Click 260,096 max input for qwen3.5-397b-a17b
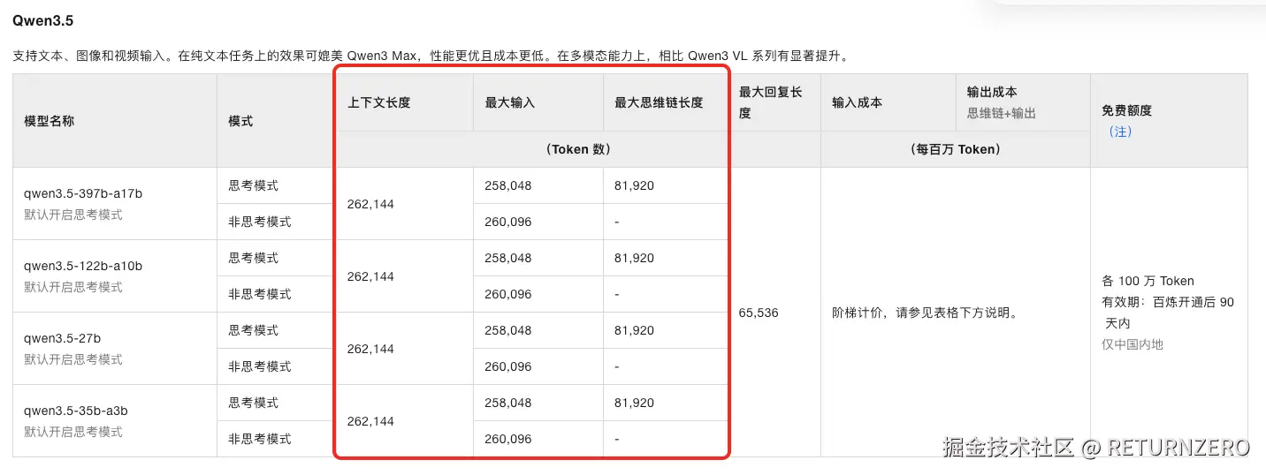 click(508, 222)
